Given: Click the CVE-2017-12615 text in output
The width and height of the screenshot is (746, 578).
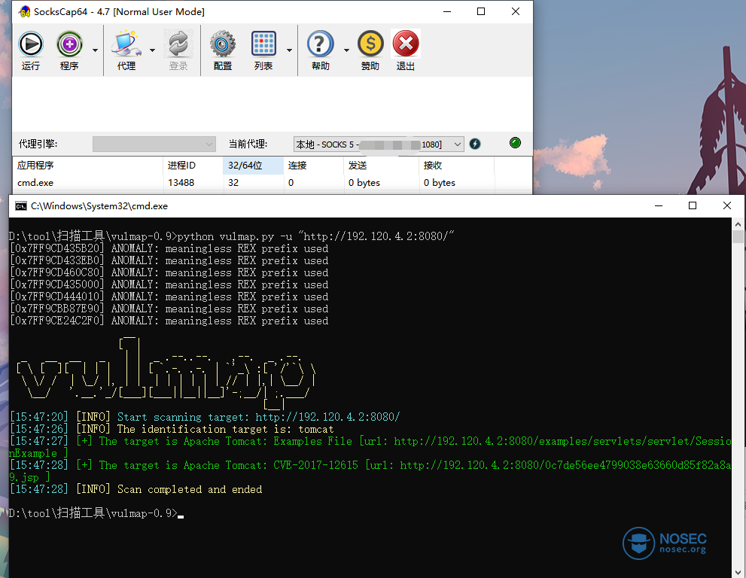Looking at the screenshot, I should click(315, 465).
